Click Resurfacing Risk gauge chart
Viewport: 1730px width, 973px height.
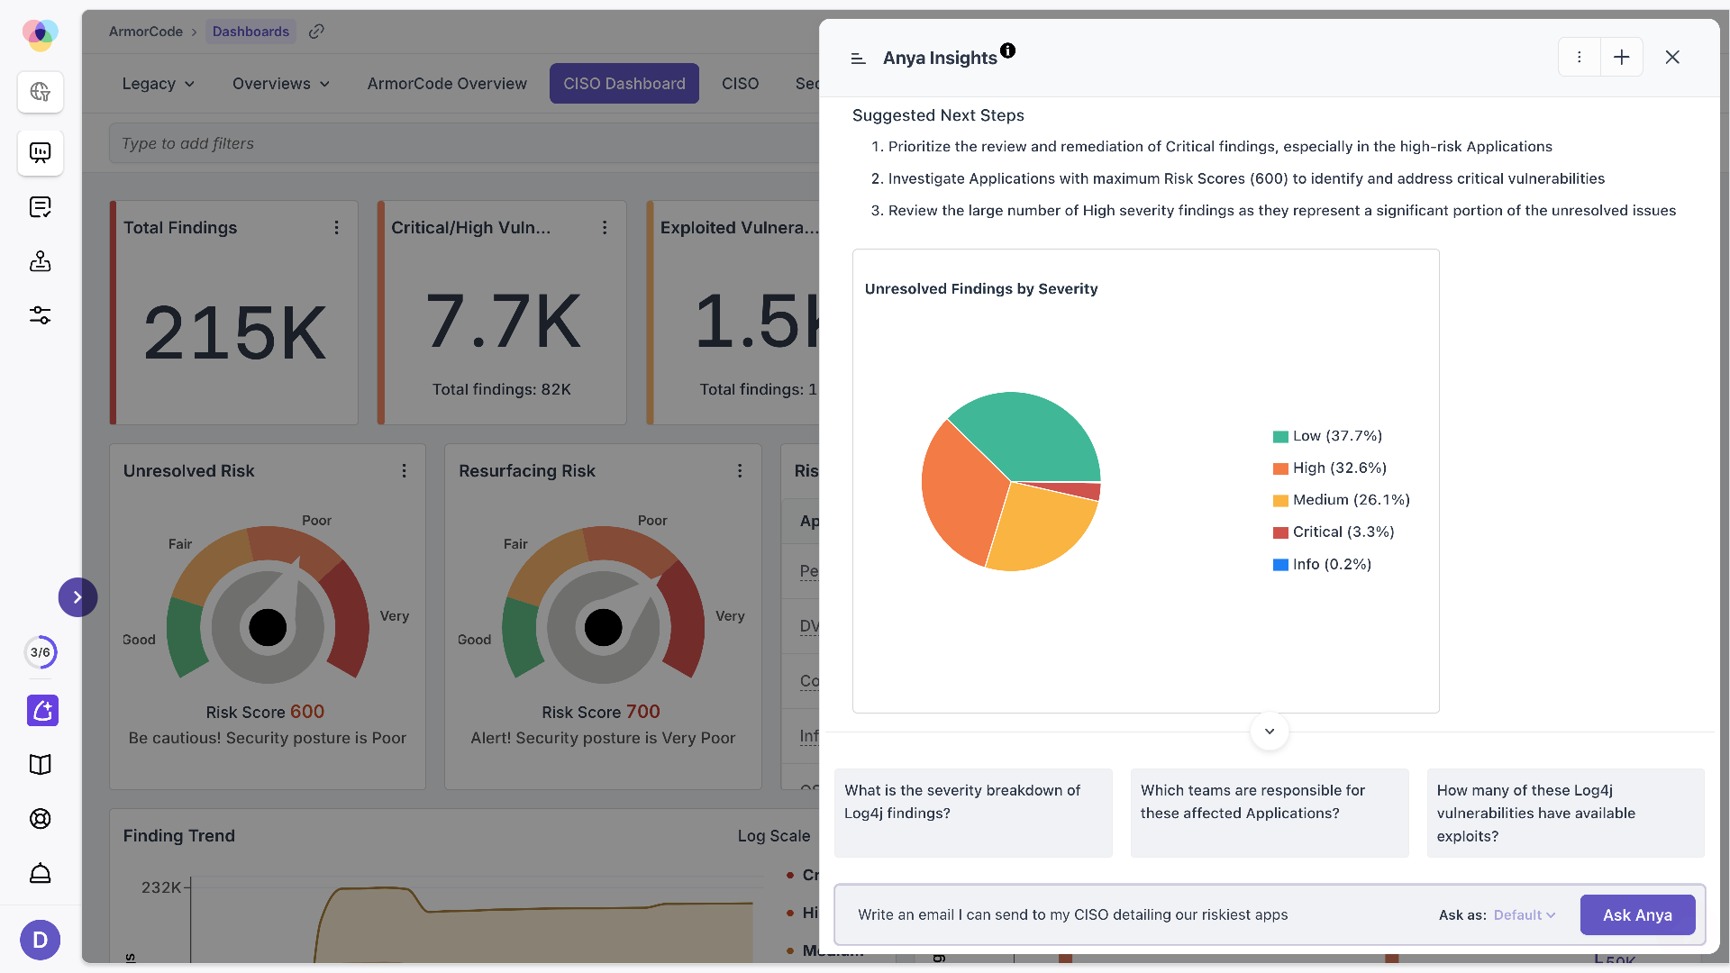pyautogui.click(x=603, y=603)
